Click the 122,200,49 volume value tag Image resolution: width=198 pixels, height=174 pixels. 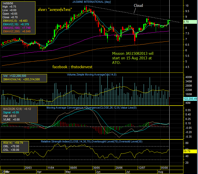190,99
